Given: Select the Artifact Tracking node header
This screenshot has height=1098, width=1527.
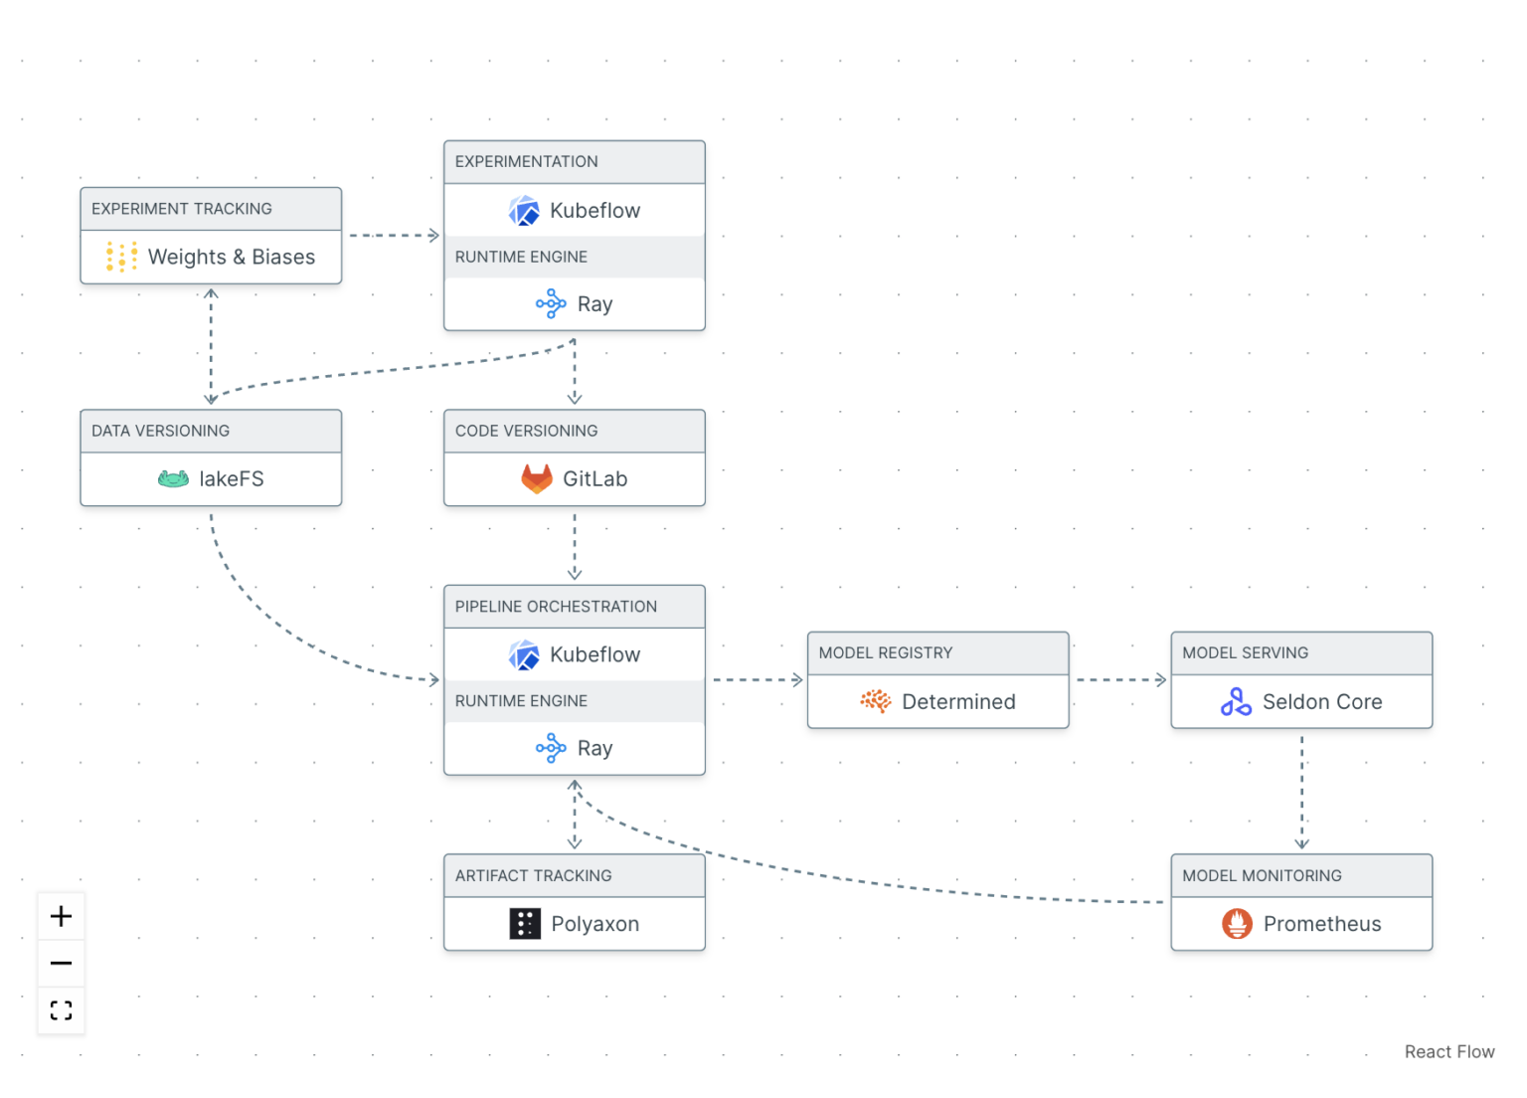Looking at the screenshot, I should pyautogui.click(x=575, y=876).
